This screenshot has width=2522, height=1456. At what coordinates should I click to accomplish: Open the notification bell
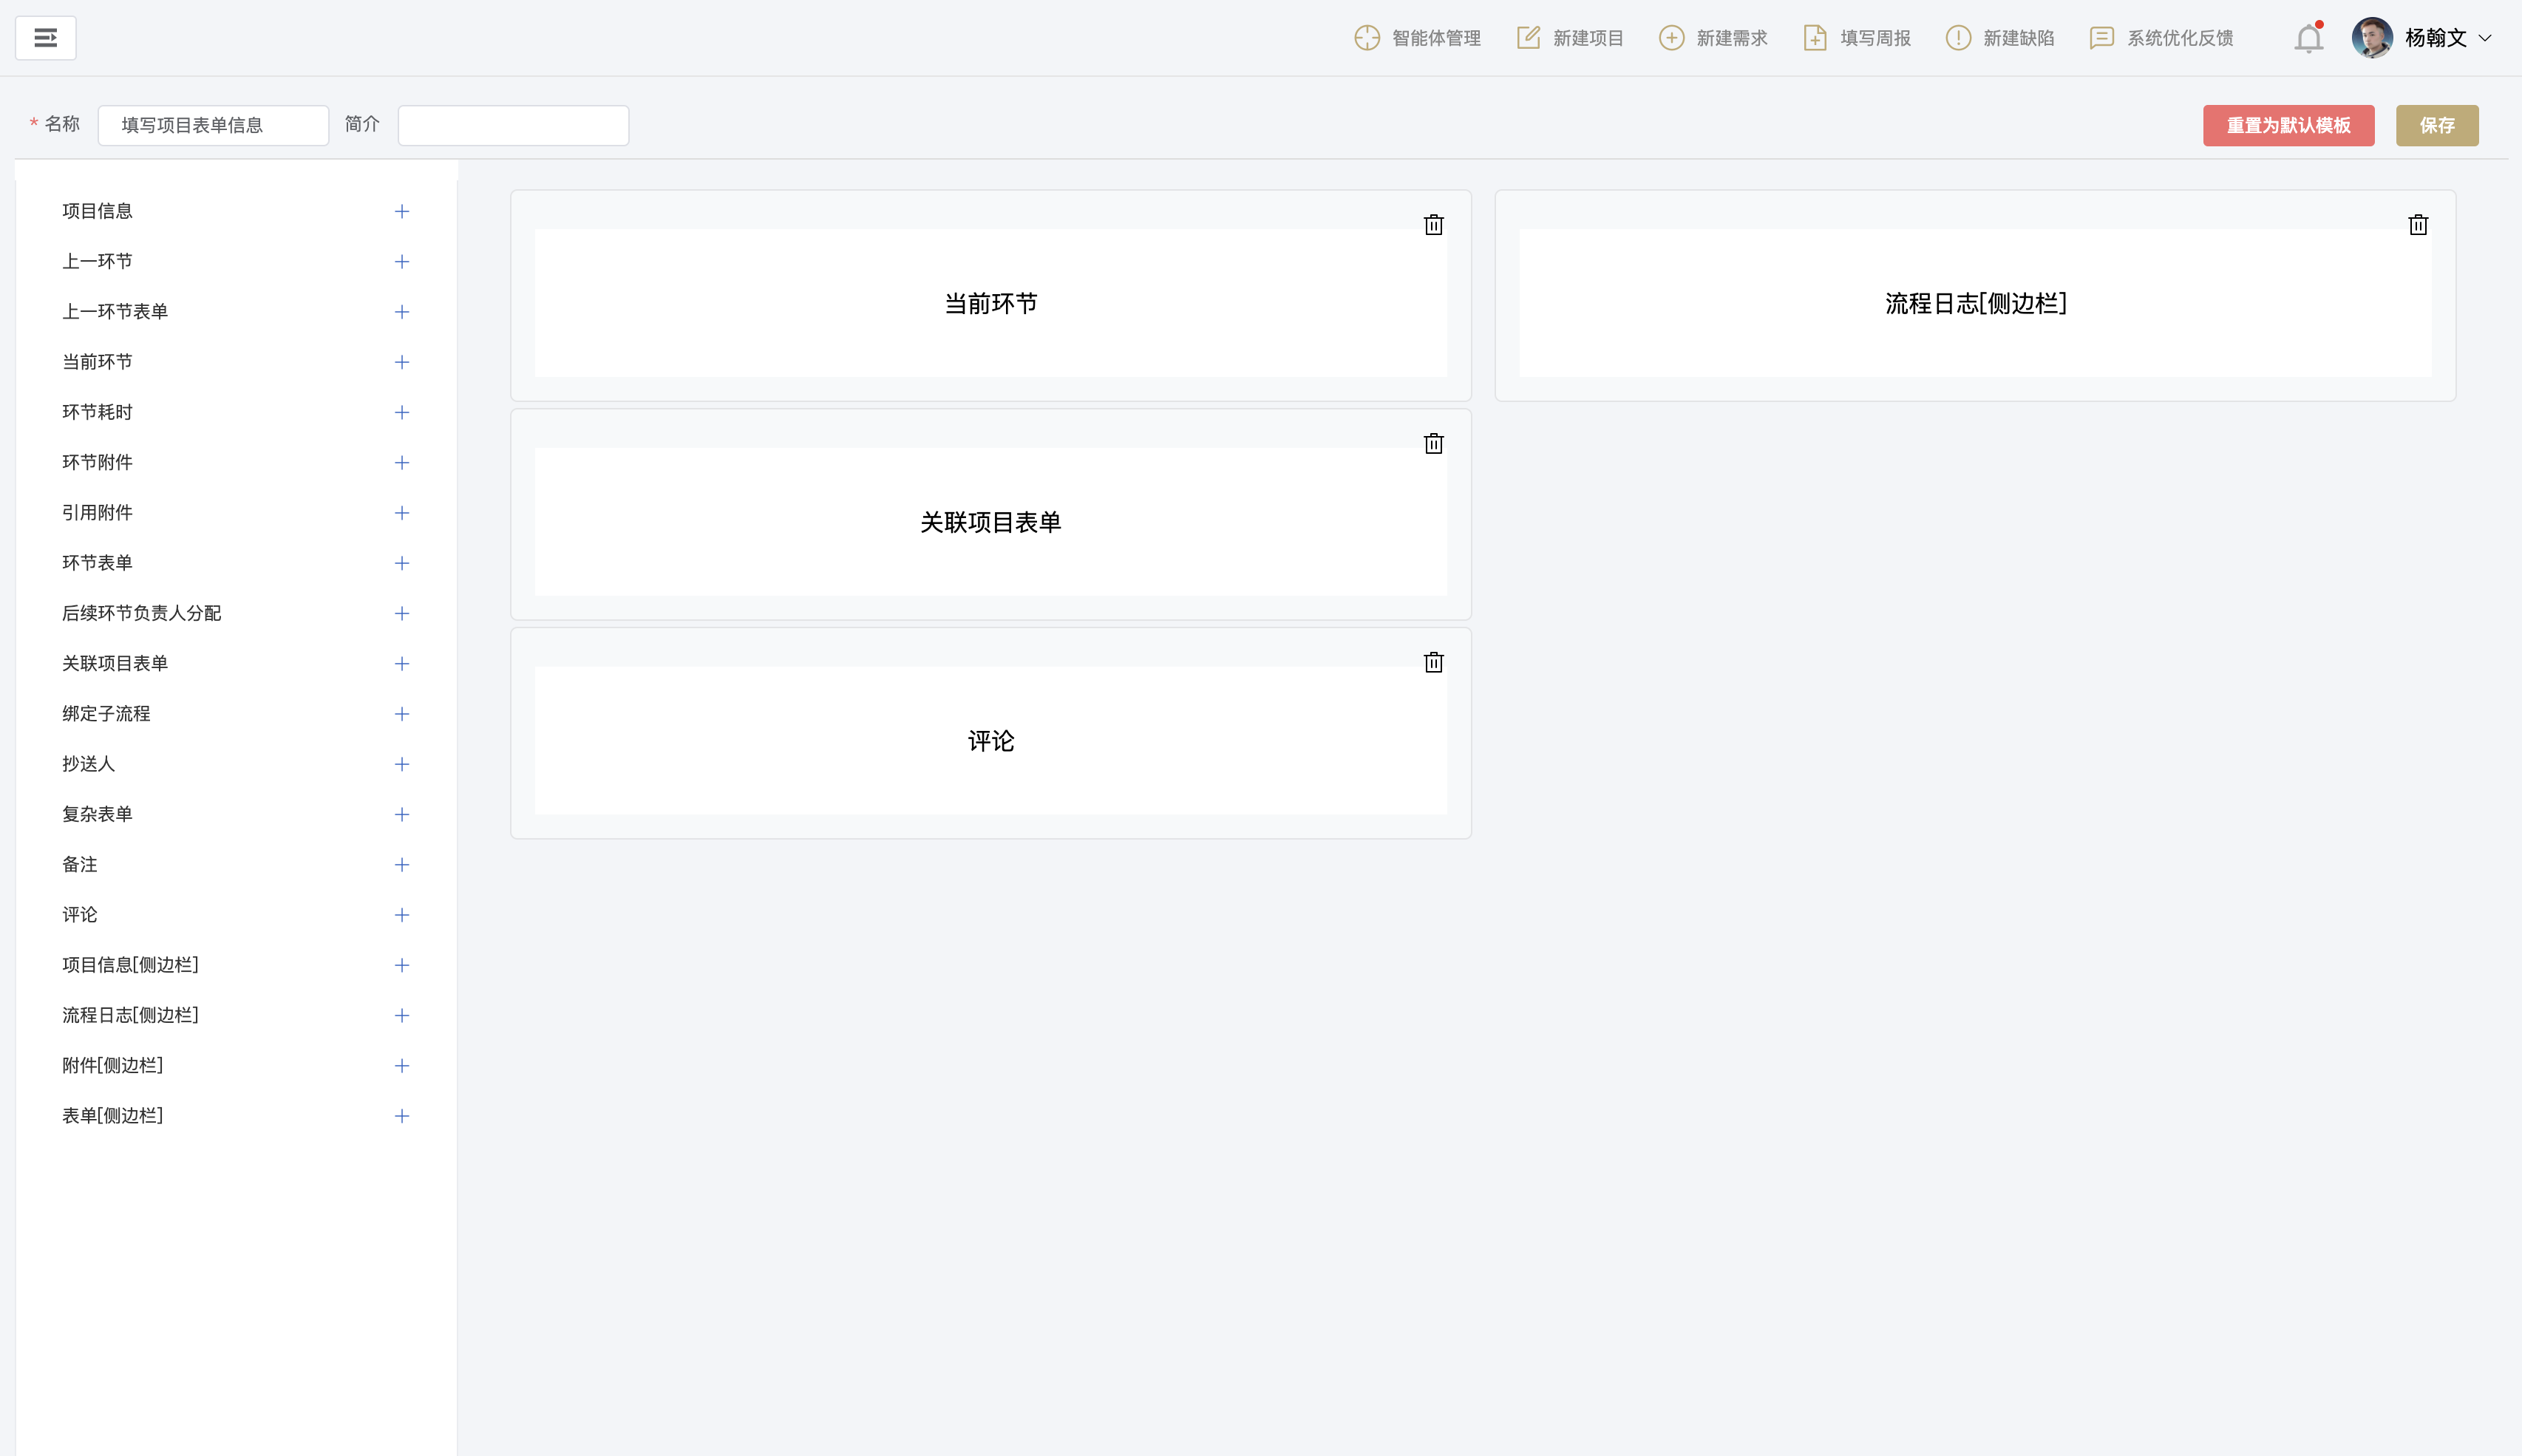pyautogui.click(x=2308, y=39)
